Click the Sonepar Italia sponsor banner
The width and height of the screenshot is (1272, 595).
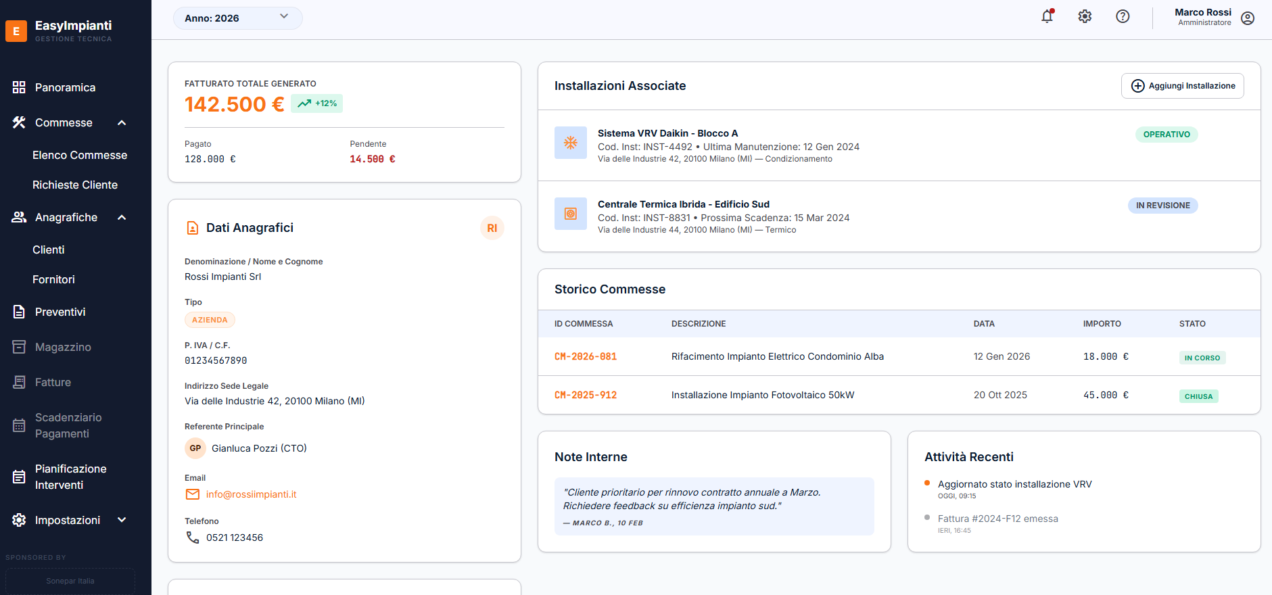point(70,581)
